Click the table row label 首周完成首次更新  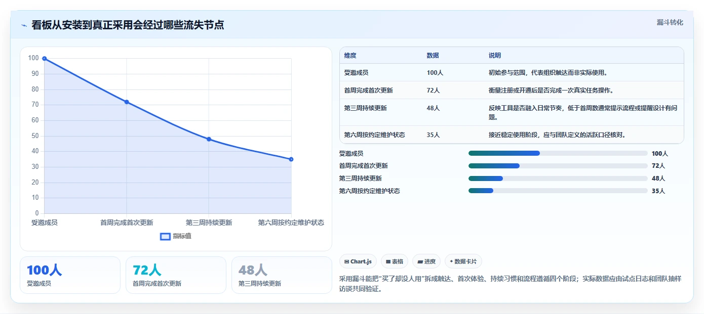click(368, 91)
